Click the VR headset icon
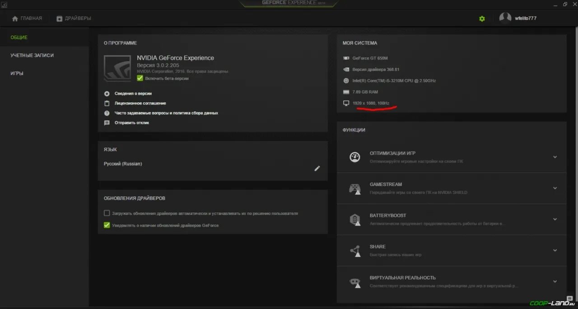The height and width of the screenshot is (309, 578). tap(355, 282)
